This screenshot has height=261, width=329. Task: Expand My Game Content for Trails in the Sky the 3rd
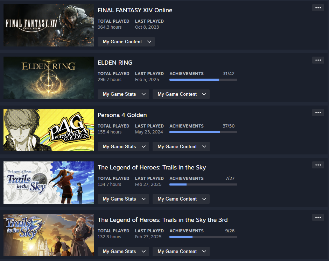(x=181, y=251)
